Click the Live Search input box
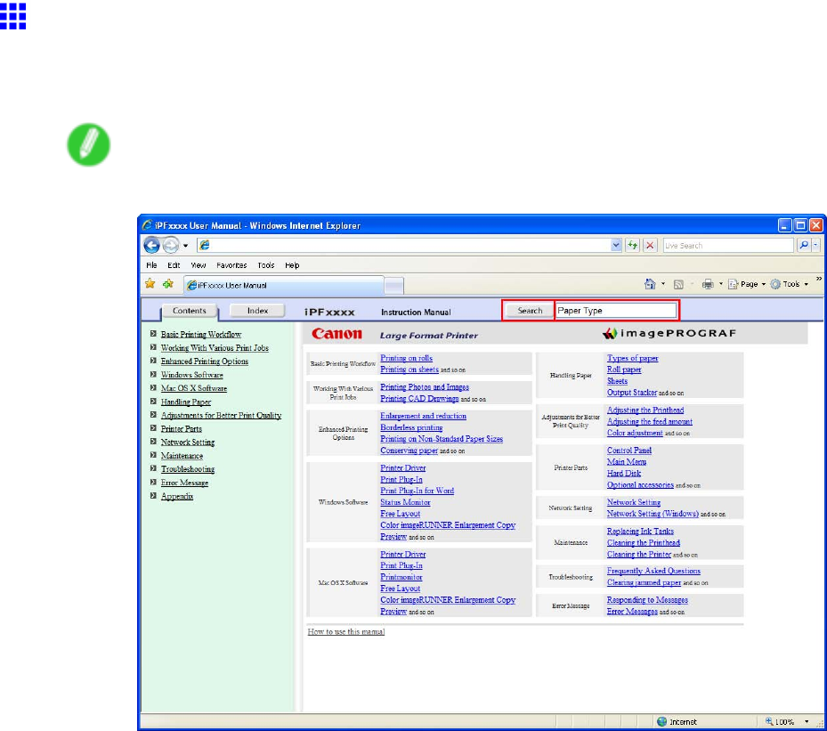This screenshot has width=827, height=731. click(x=728, y=245)
